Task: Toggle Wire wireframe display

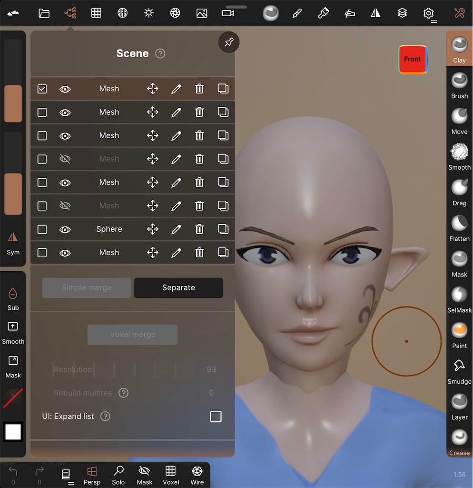Action: 197,475
